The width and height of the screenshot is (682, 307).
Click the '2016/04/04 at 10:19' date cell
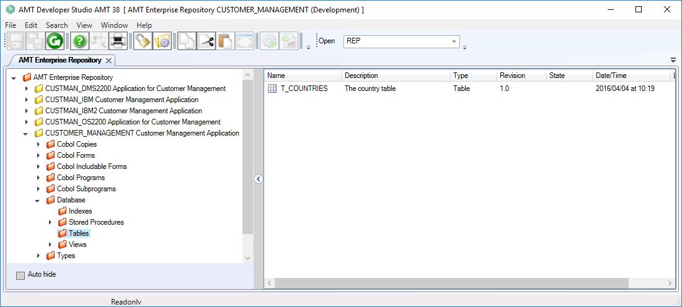pyautogui.click(x=625, y=89)
